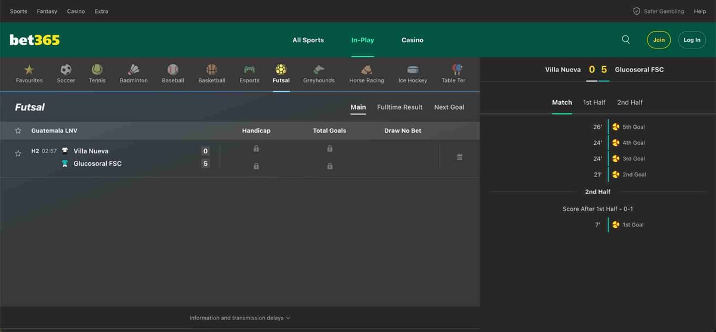Click the Futsal section heading
716x332 pixels.
(30, 107)
